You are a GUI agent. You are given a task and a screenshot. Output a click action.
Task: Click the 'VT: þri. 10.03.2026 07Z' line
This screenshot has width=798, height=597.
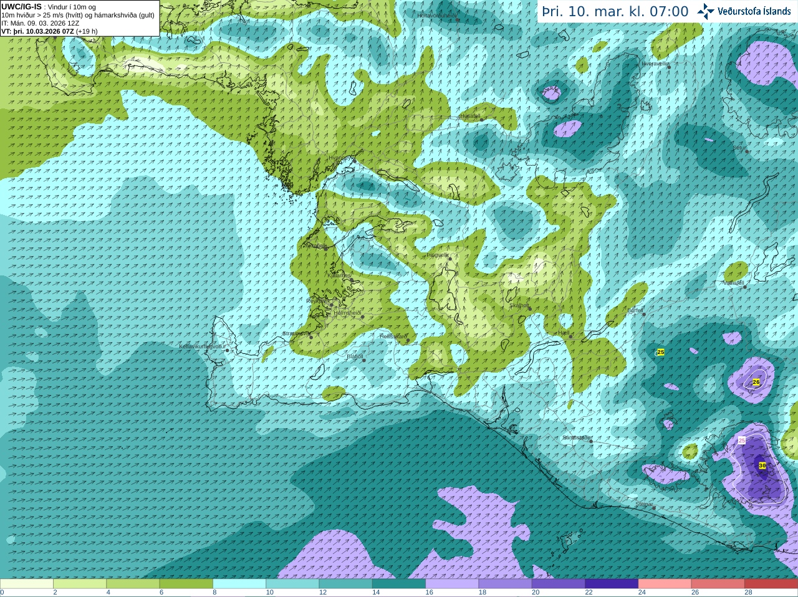(x=49, y=31)
